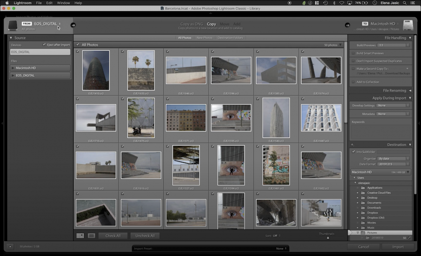Open the Window menu in the menu bar
Screen dimensions: 421x256
(x=64, y=3)
